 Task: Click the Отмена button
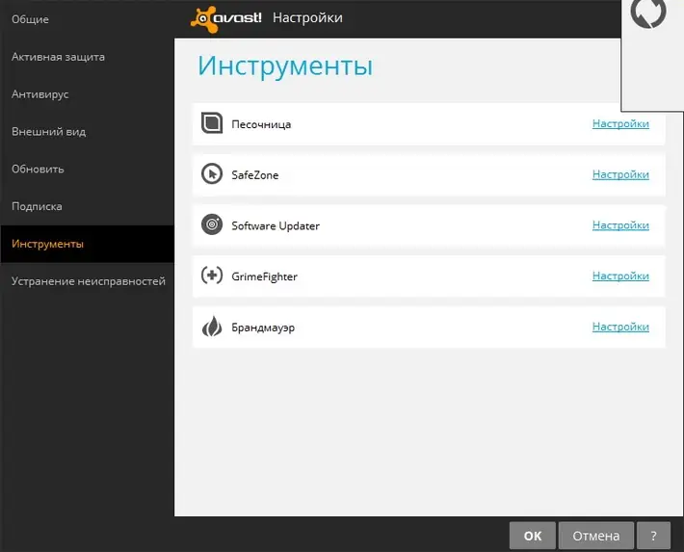(596, 536)
